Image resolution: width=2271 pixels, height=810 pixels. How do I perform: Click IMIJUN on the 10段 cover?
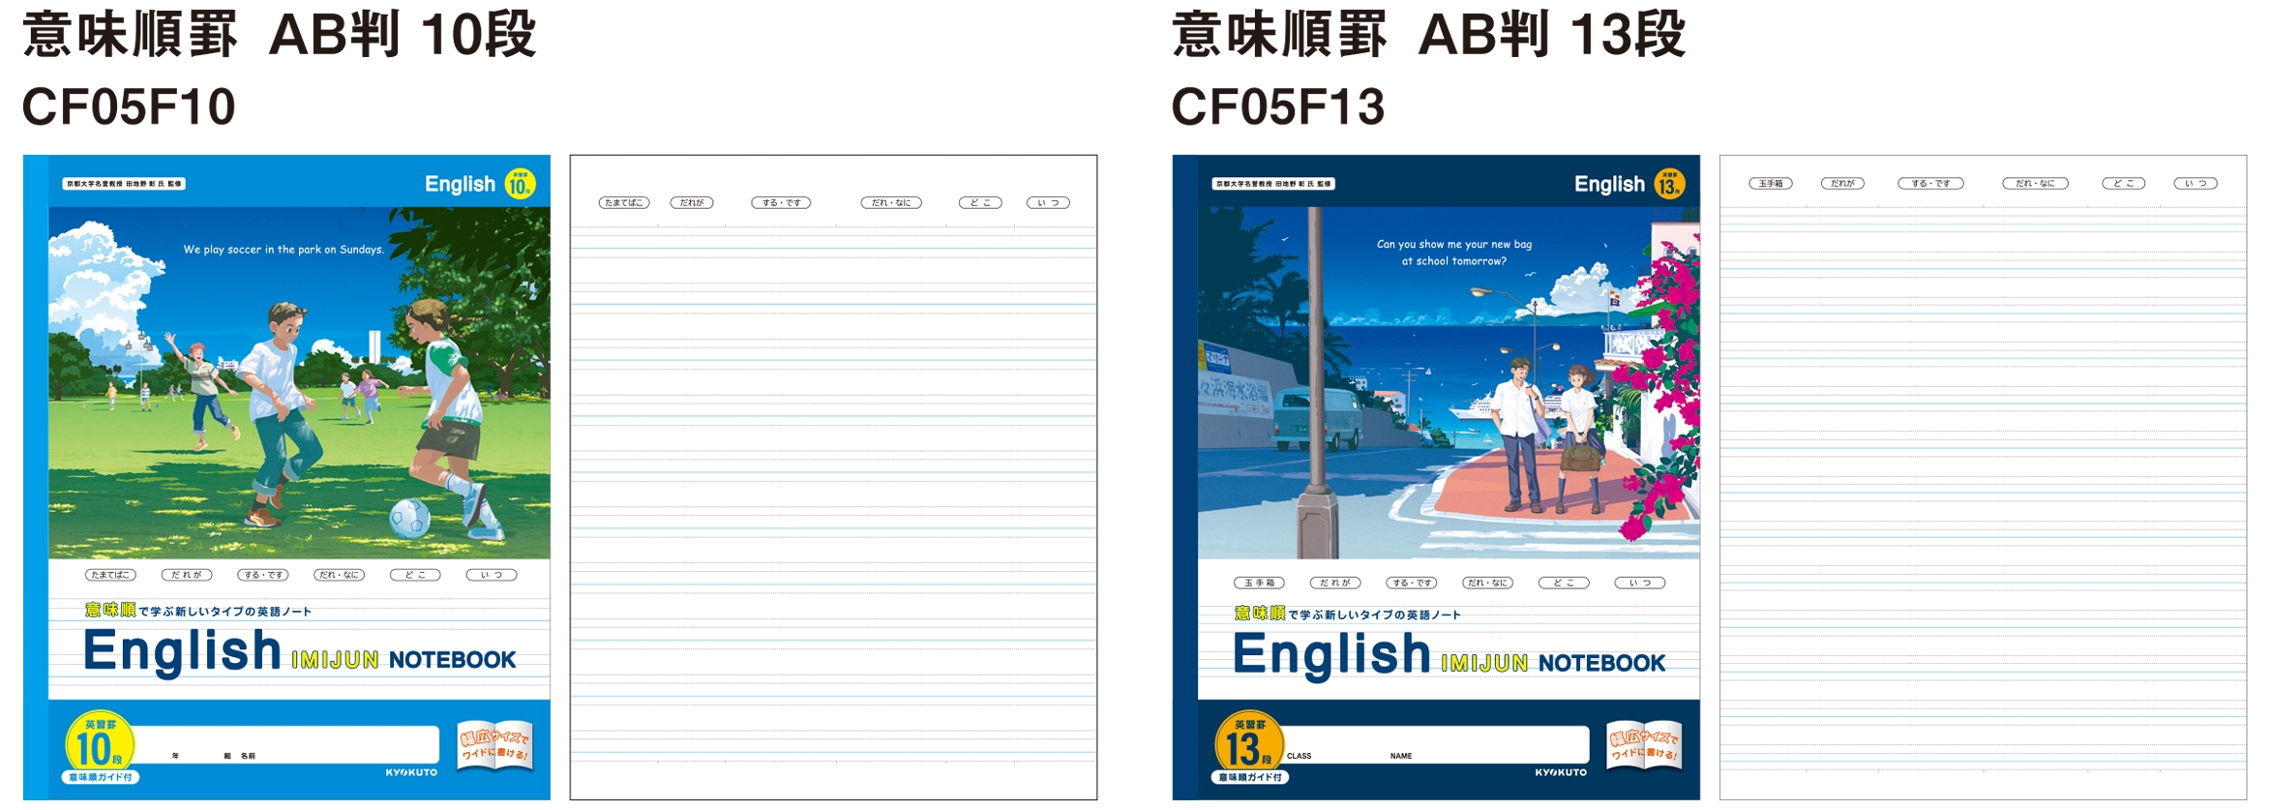point(335,660)
